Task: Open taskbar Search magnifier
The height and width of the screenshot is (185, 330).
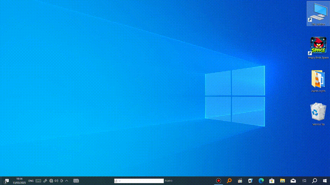Action: pos(315,181)
